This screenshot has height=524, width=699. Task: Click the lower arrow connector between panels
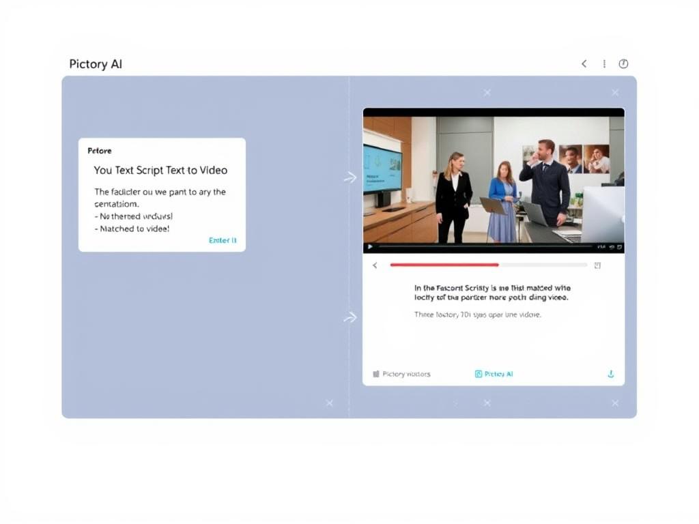[x=349, y=317]
